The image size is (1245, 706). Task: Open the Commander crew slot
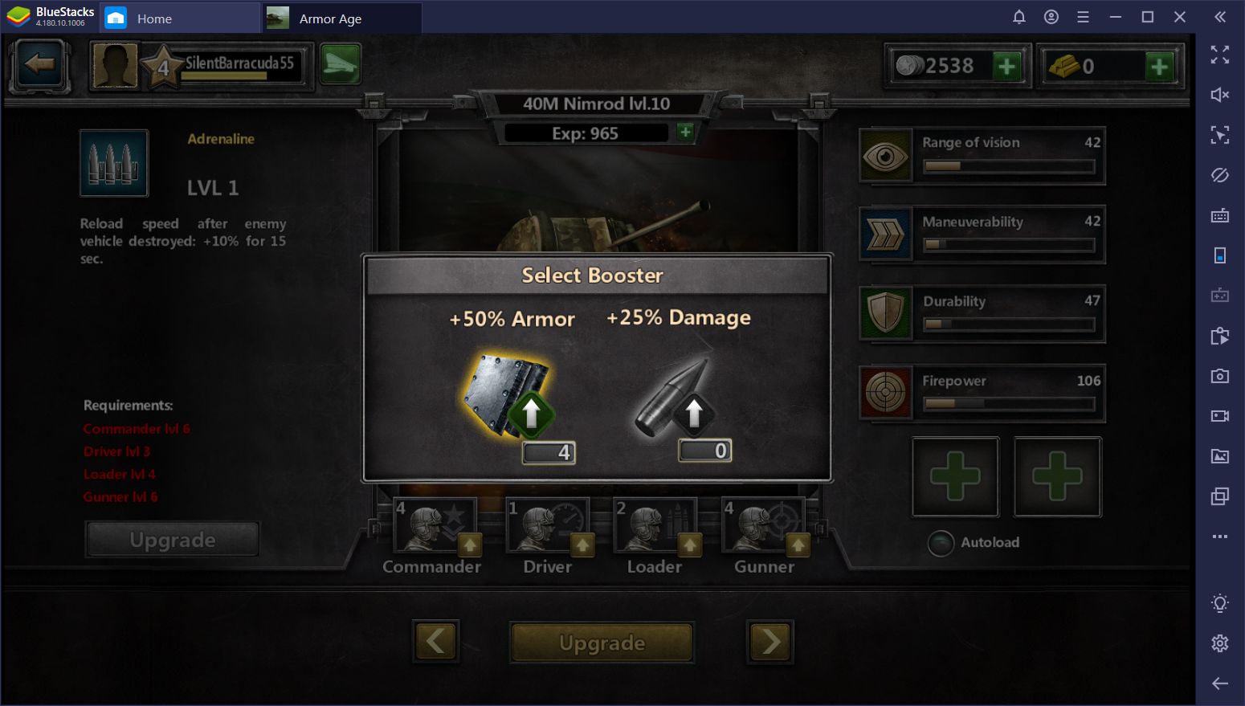tap(436, 526)
